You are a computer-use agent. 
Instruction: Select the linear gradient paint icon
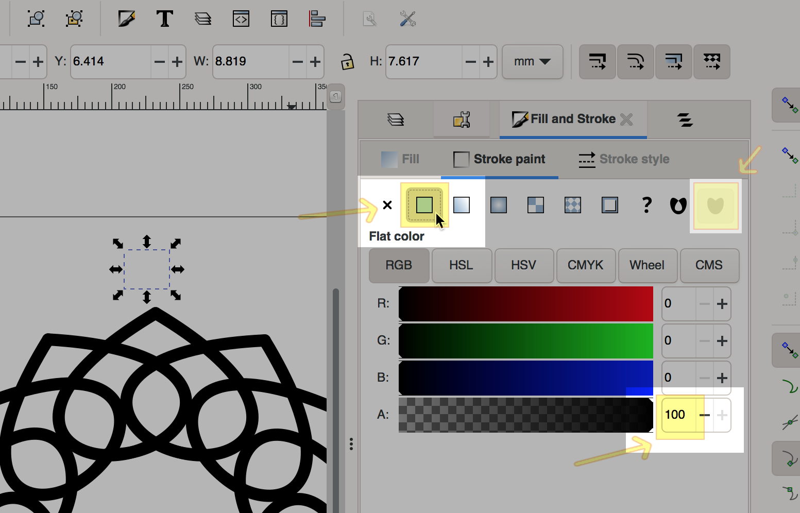(462, 205)
